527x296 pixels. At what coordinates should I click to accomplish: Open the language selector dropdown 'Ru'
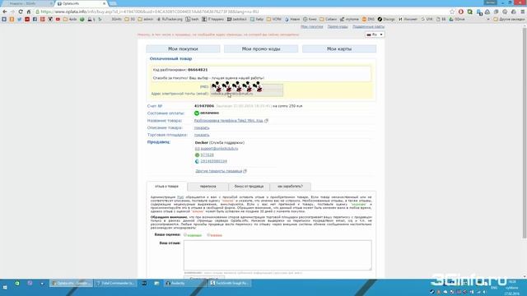(375, 35)
